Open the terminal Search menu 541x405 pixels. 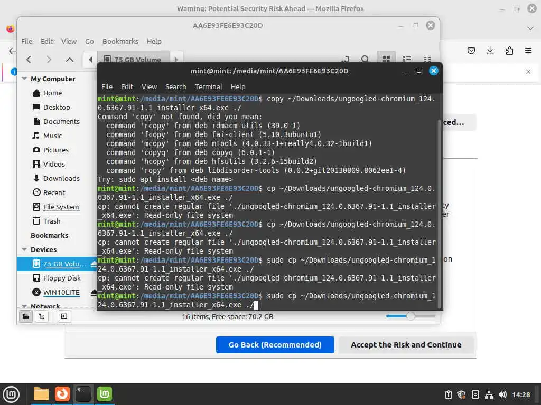point(175,87)
